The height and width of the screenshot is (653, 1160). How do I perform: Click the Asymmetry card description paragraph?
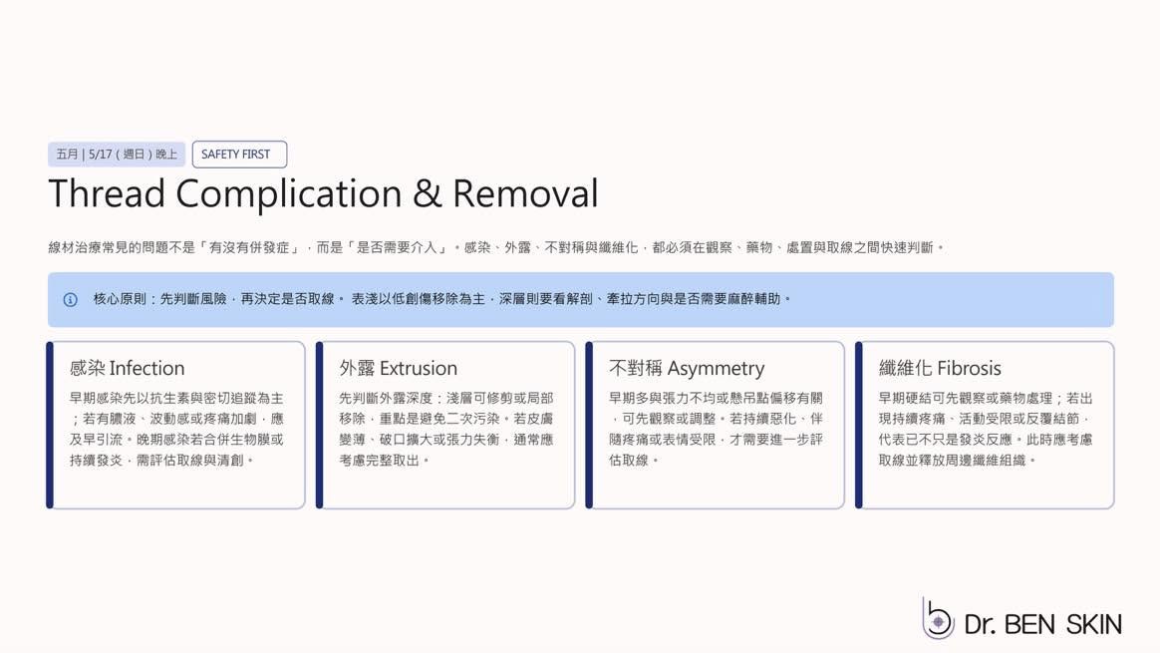[717, 430]
